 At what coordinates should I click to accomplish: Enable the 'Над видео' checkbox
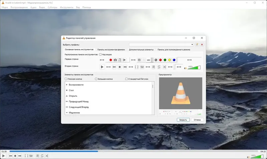(x=100, y=54)
